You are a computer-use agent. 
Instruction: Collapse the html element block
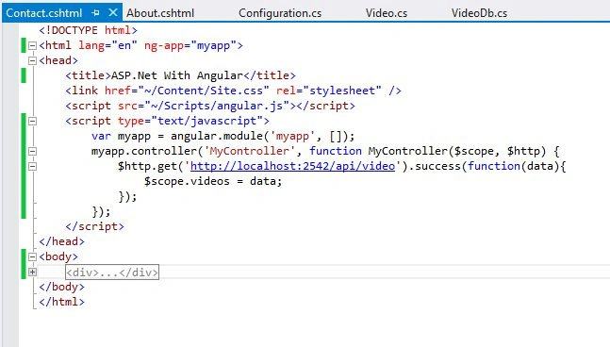tap(33, 46)
